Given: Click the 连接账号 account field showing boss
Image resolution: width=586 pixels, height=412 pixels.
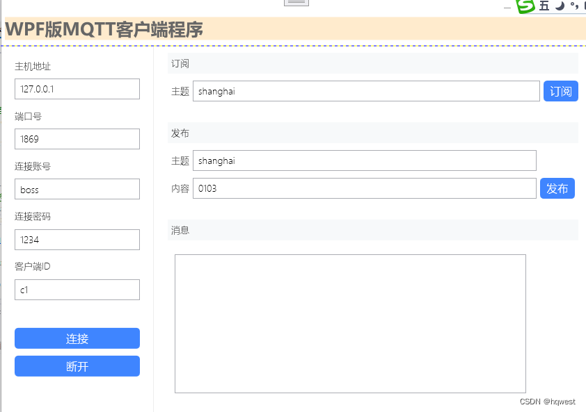Looking at the screenshot, I should (x=77, y=189).
